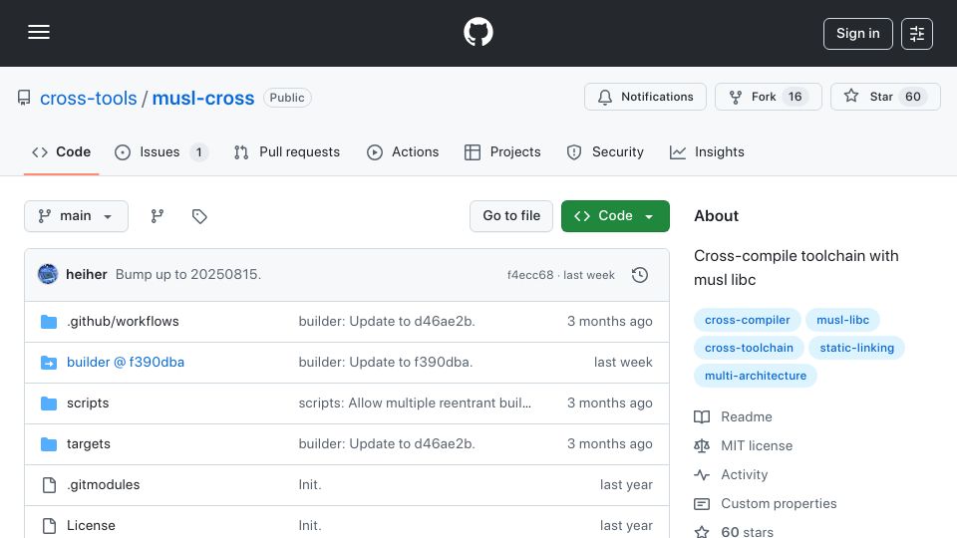Click file icon beside .gitmodules
Screen dimensions: 957x538
point(49,485)
